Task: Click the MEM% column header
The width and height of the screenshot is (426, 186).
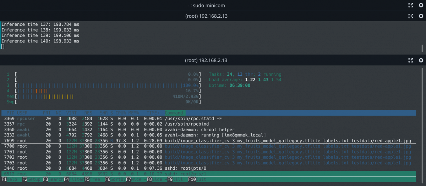Action: pyautogui.click(x=134, y=113)
